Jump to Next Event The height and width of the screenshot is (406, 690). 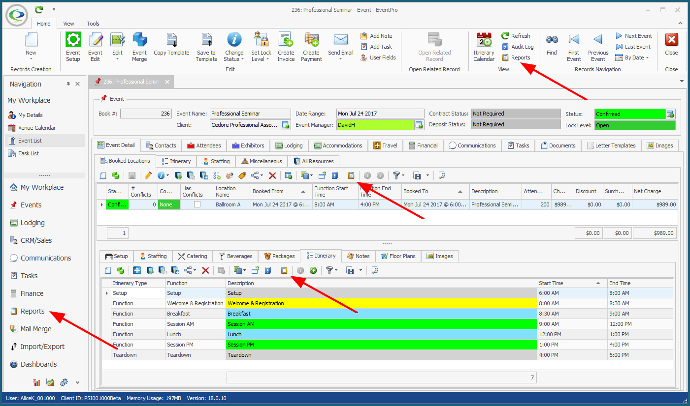coord(634,36)
